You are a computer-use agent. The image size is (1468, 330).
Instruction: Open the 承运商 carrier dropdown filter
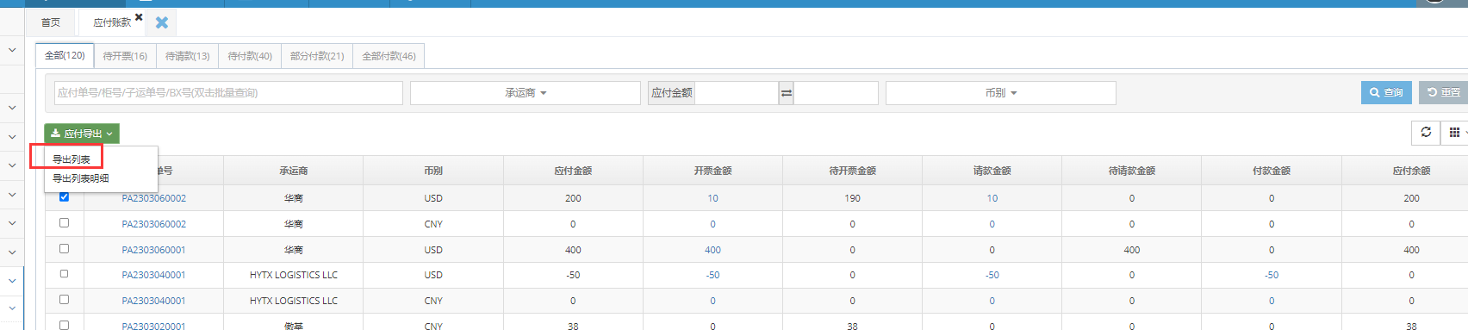click(x=526, y=93)
